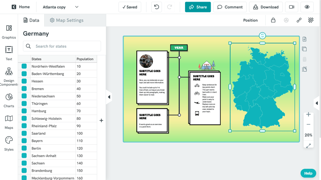This screenshot has width=321, height=180.
Task: Open the Graphics panel in sidebar
Action: click(9, 32)
